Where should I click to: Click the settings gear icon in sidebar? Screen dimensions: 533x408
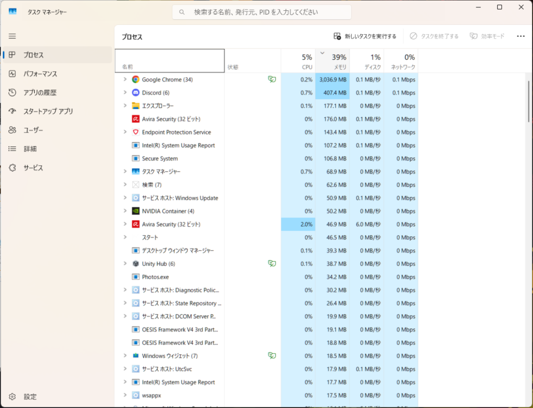click(12, 397)
